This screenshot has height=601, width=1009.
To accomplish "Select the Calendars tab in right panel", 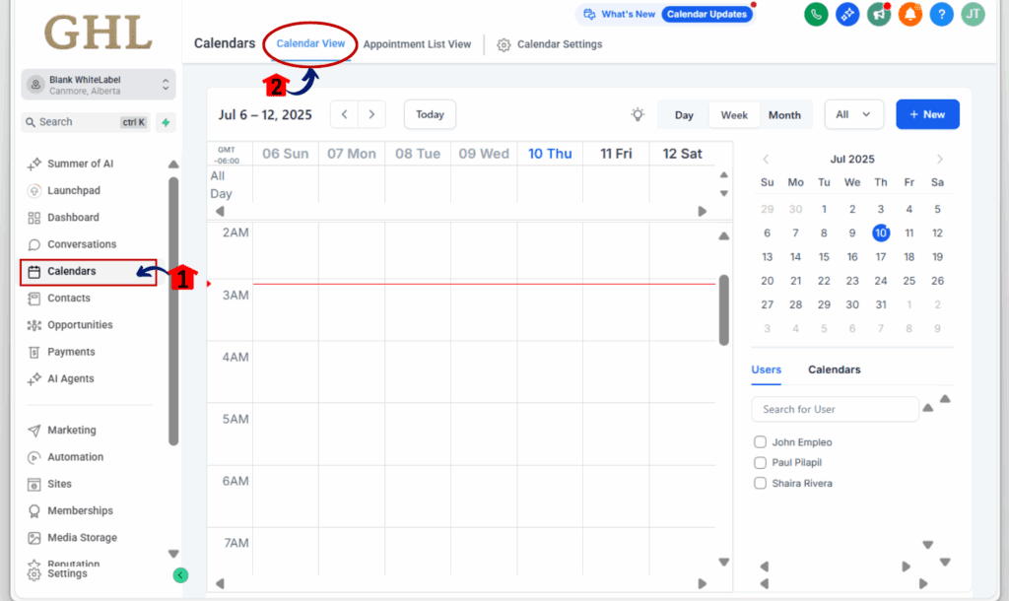I will click(x=834, y=370).
